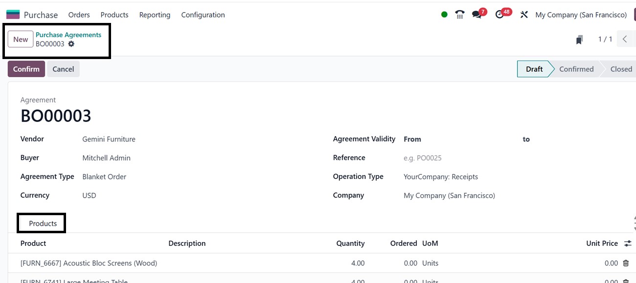636x283 pixels.
Task: Click the Purchase Agreements breadcrumb link
Action: [x=68, y=35]
